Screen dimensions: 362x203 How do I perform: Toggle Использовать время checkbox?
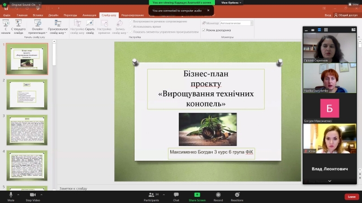[x=131, y=27]
